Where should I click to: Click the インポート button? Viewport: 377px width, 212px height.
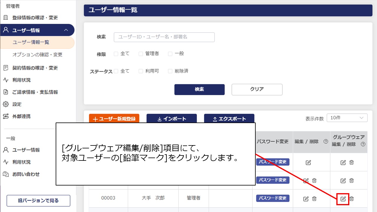point(172,119)
